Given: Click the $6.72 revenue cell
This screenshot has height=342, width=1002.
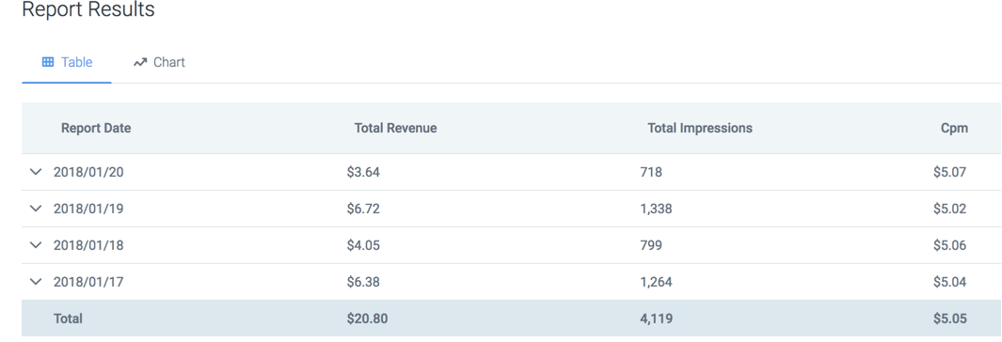Looking at the screenshot, I should [x=363, y=209].
